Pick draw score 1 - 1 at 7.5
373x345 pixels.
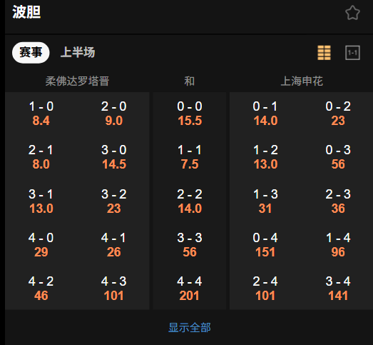pos(190,157)
